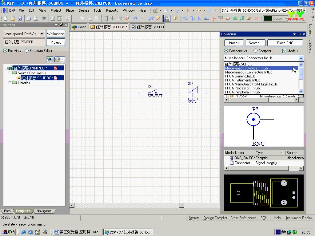The width and height of the screenshot is (315, 236).
Task: Collapse the 红外报警.PRJPCB project tree node
Action: click(6, 68)
